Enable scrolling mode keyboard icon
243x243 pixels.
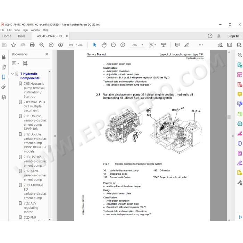164,45
